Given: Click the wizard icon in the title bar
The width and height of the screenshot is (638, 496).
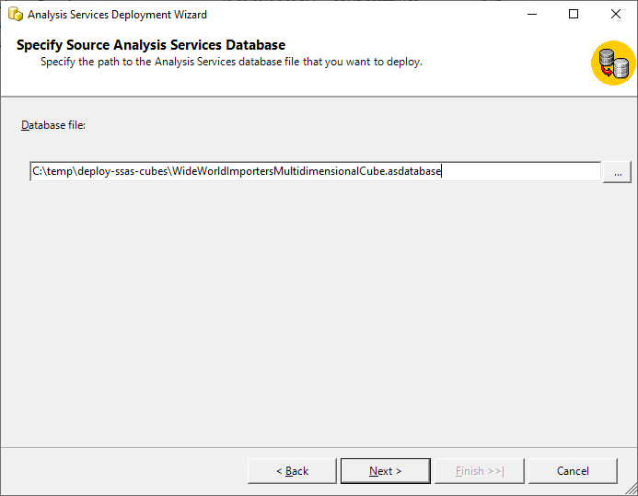Looking at the screenshot, I should pyautogui.click(x=15, y=15).
